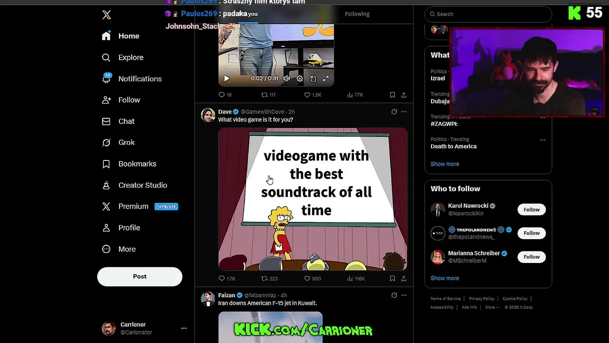Open the More sidebar menu
This screenshot has height=343, width=609.
119,249
